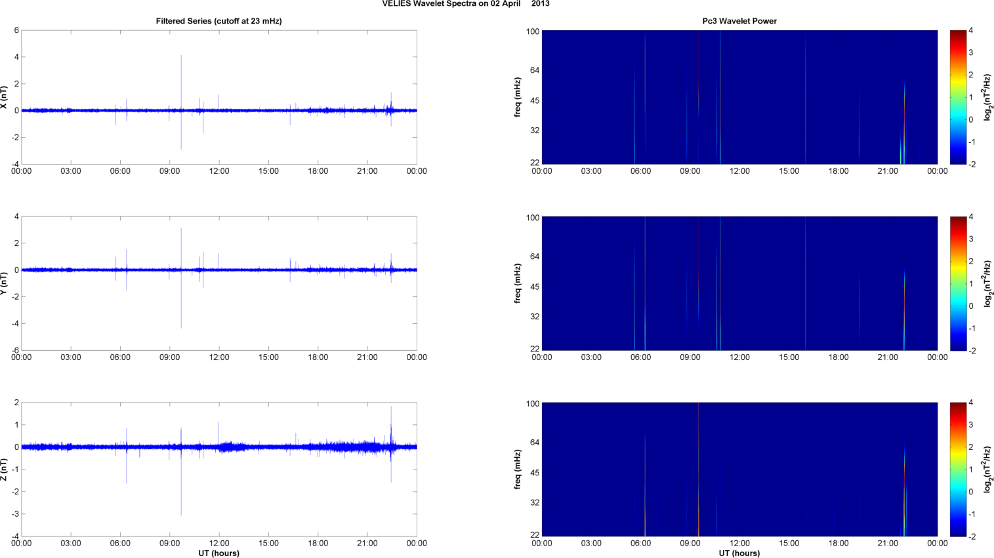
Task: Click "freq (mHz)" label of the top spectrogram
Action: click(x=518, y=97)
